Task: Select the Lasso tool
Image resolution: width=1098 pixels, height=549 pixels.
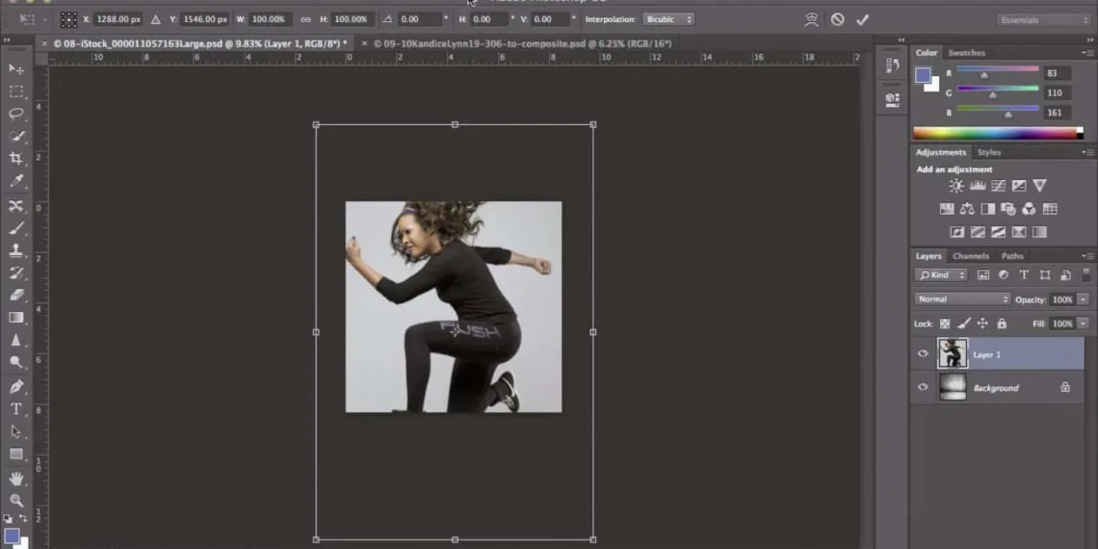Action: coord(16,114)
